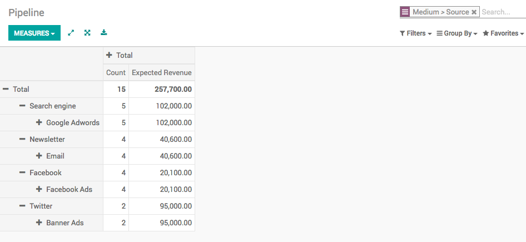Open the Filters dropdown menu
This screenshot has height=242, width=526.
point(416,33)
